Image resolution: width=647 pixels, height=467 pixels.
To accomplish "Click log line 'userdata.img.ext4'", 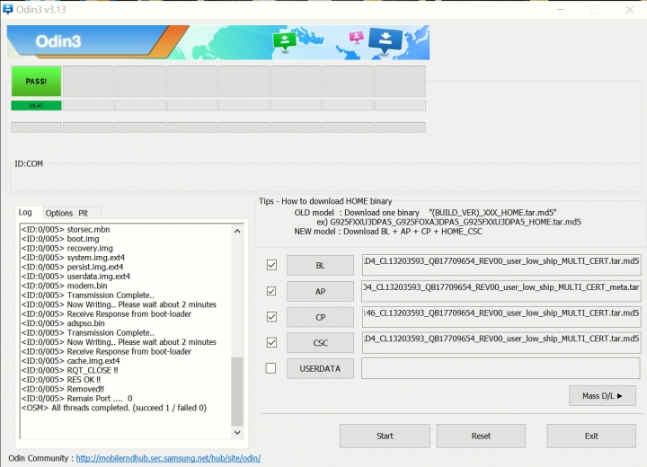I will coord(75,276).
